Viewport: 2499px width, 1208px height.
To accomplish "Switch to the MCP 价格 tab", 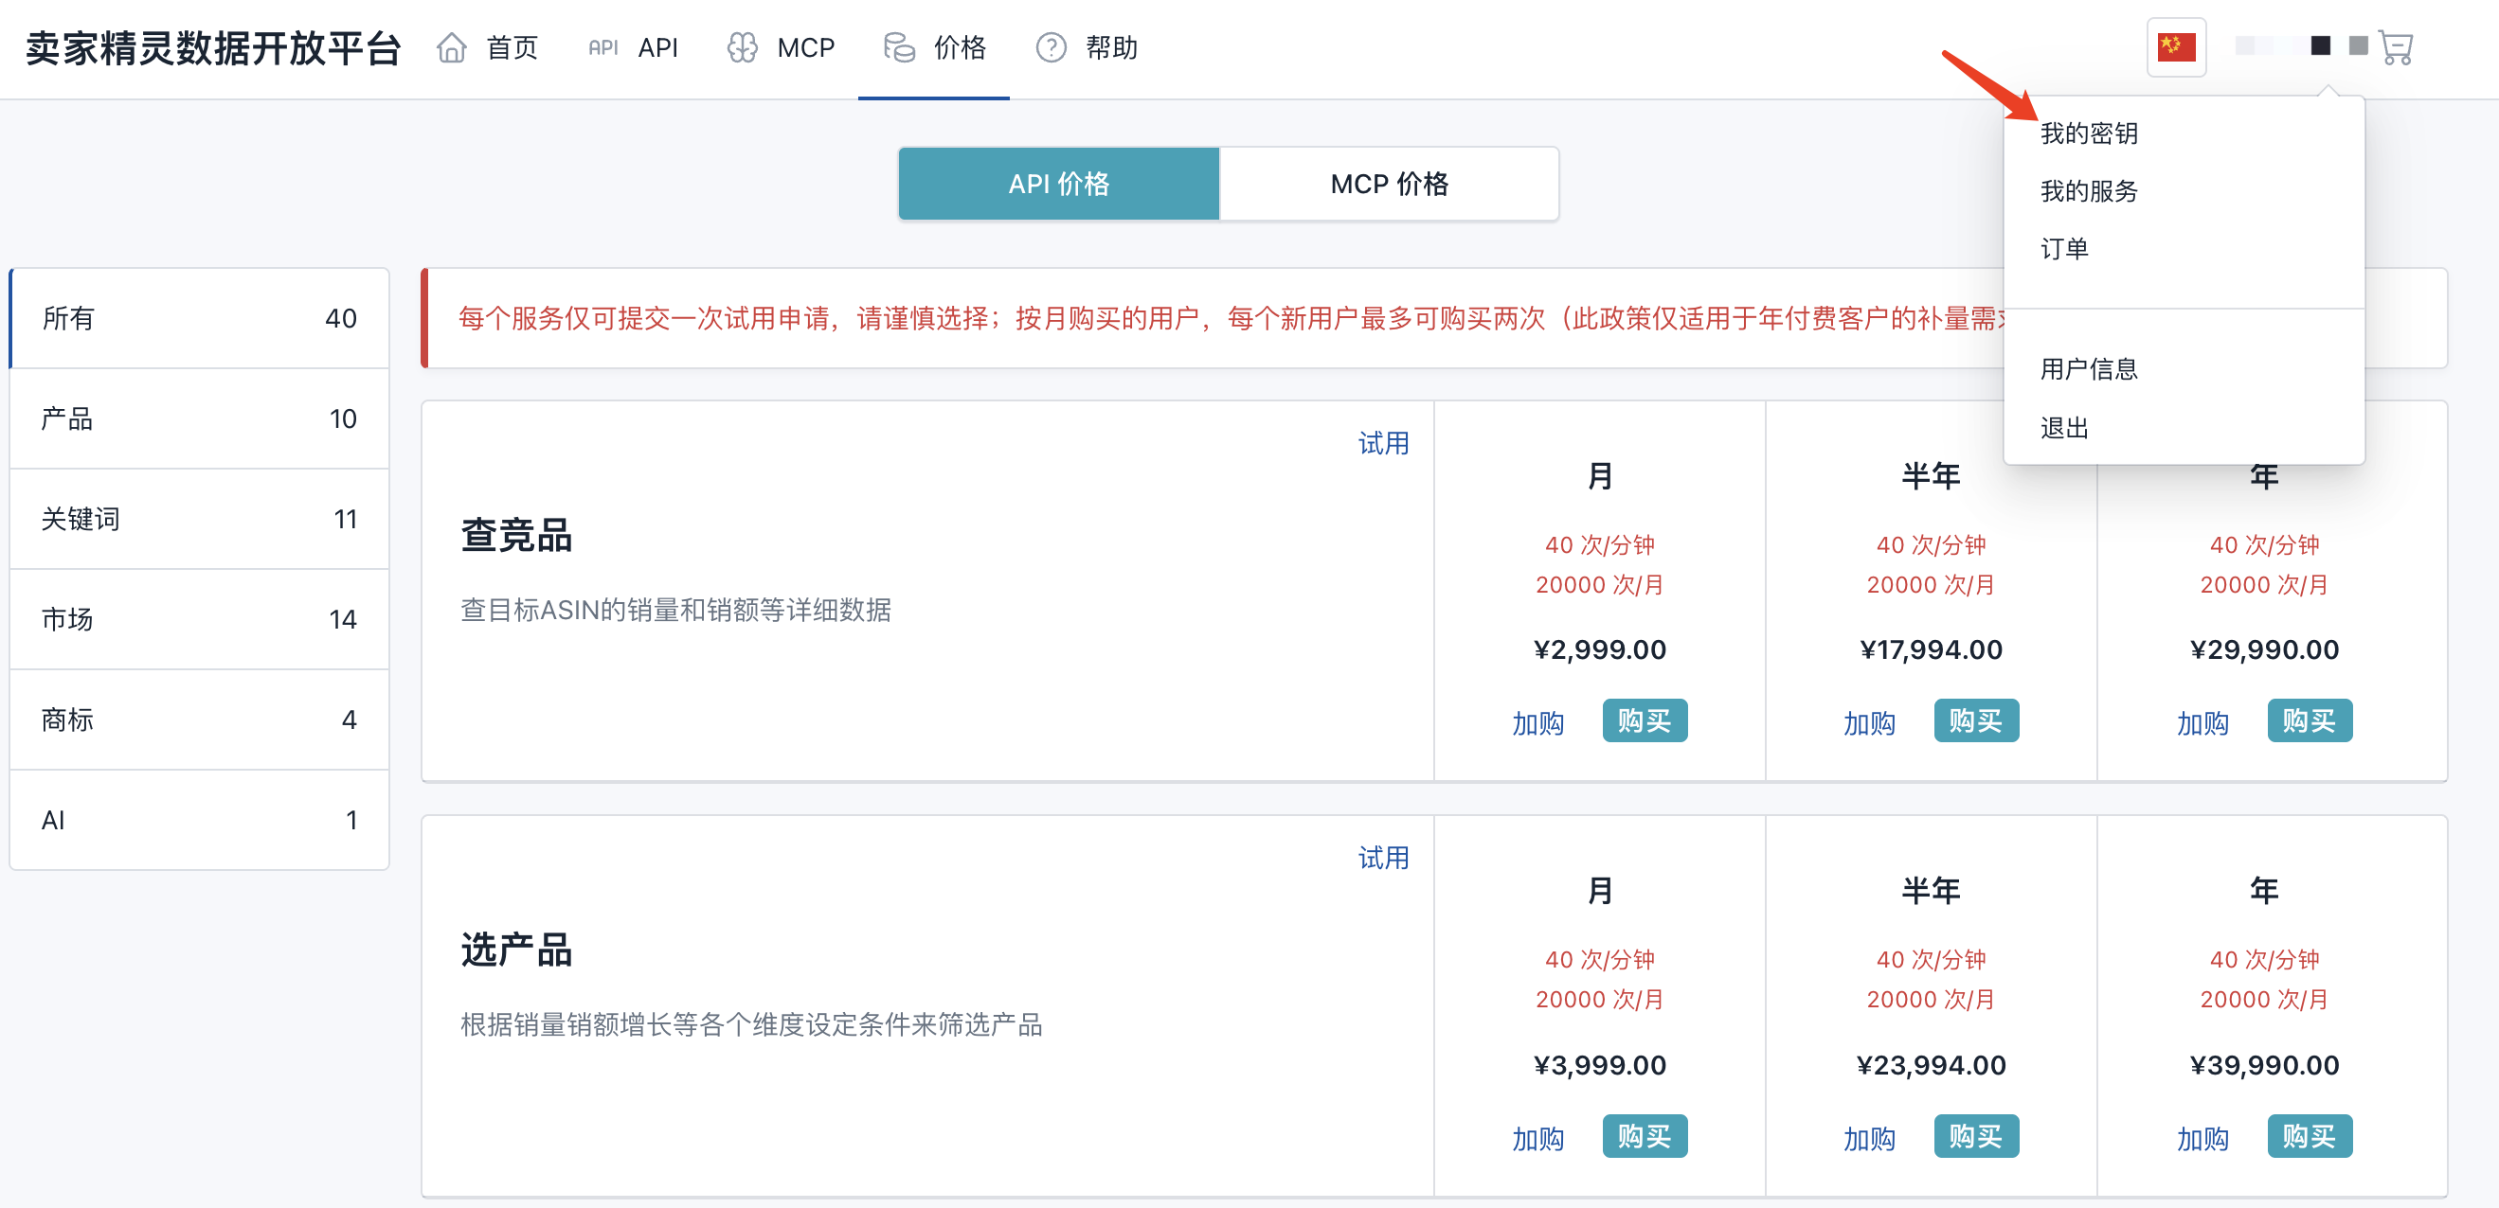I will [1388, 185].
